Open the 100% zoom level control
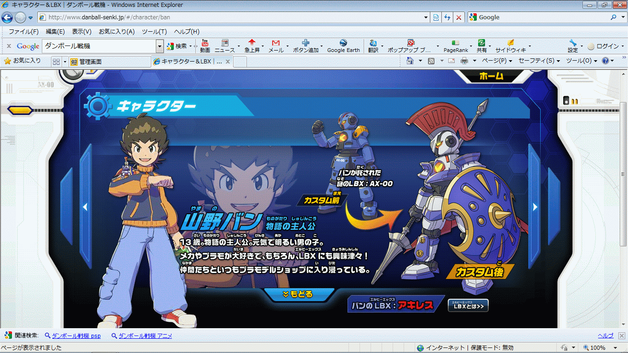Viewport: 628px width, 353px height. pos(601,348)
